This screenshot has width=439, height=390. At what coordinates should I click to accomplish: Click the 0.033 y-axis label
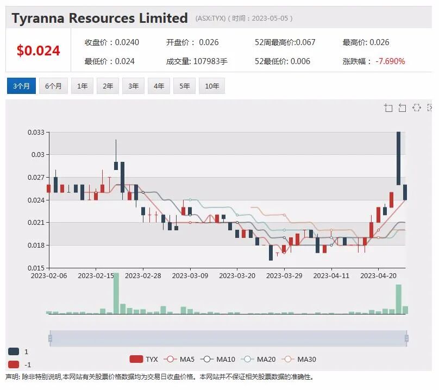point(36,132)
